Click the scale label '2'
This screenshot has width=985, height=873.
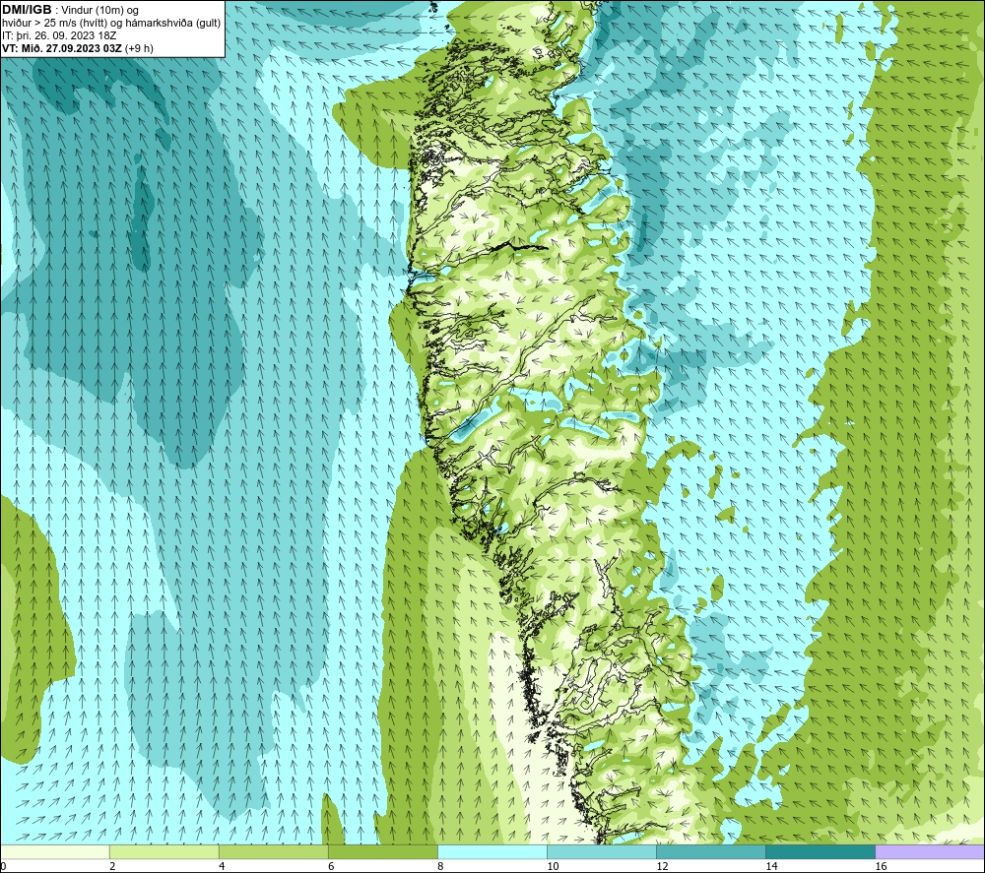coord(112,866)
